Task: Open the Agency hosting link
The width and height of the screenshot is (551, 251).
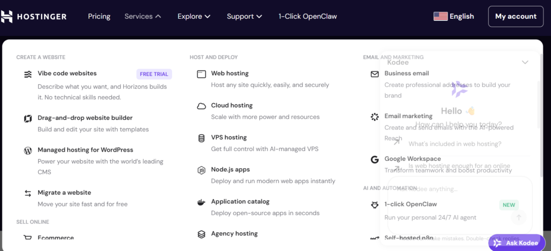Action: (x=235, y=233)
